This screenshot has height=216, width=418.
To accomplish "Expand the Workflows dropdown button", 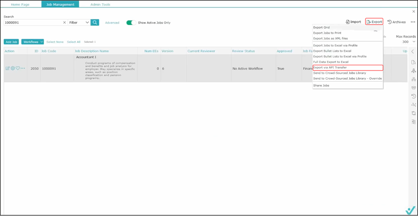I will click(x=33, y=42).
